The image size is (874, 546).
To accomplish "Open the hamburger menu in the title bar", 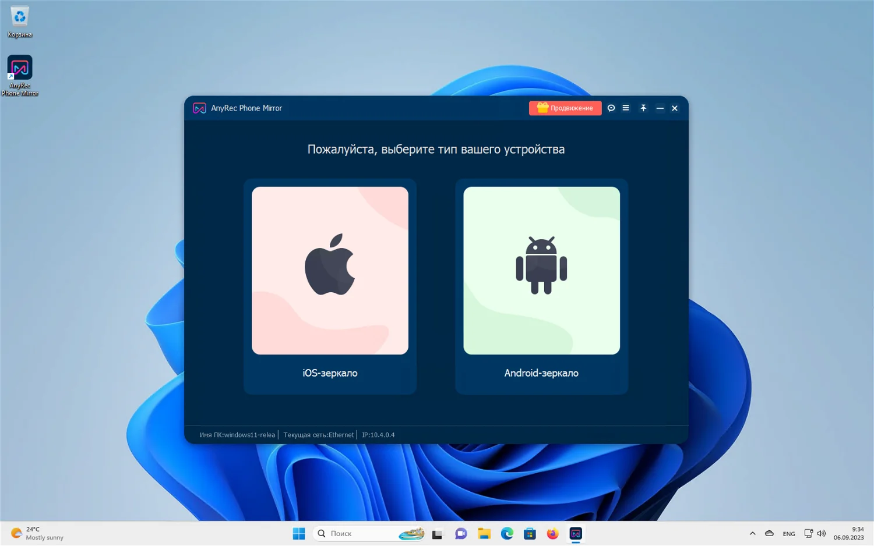I will [626, 108].
